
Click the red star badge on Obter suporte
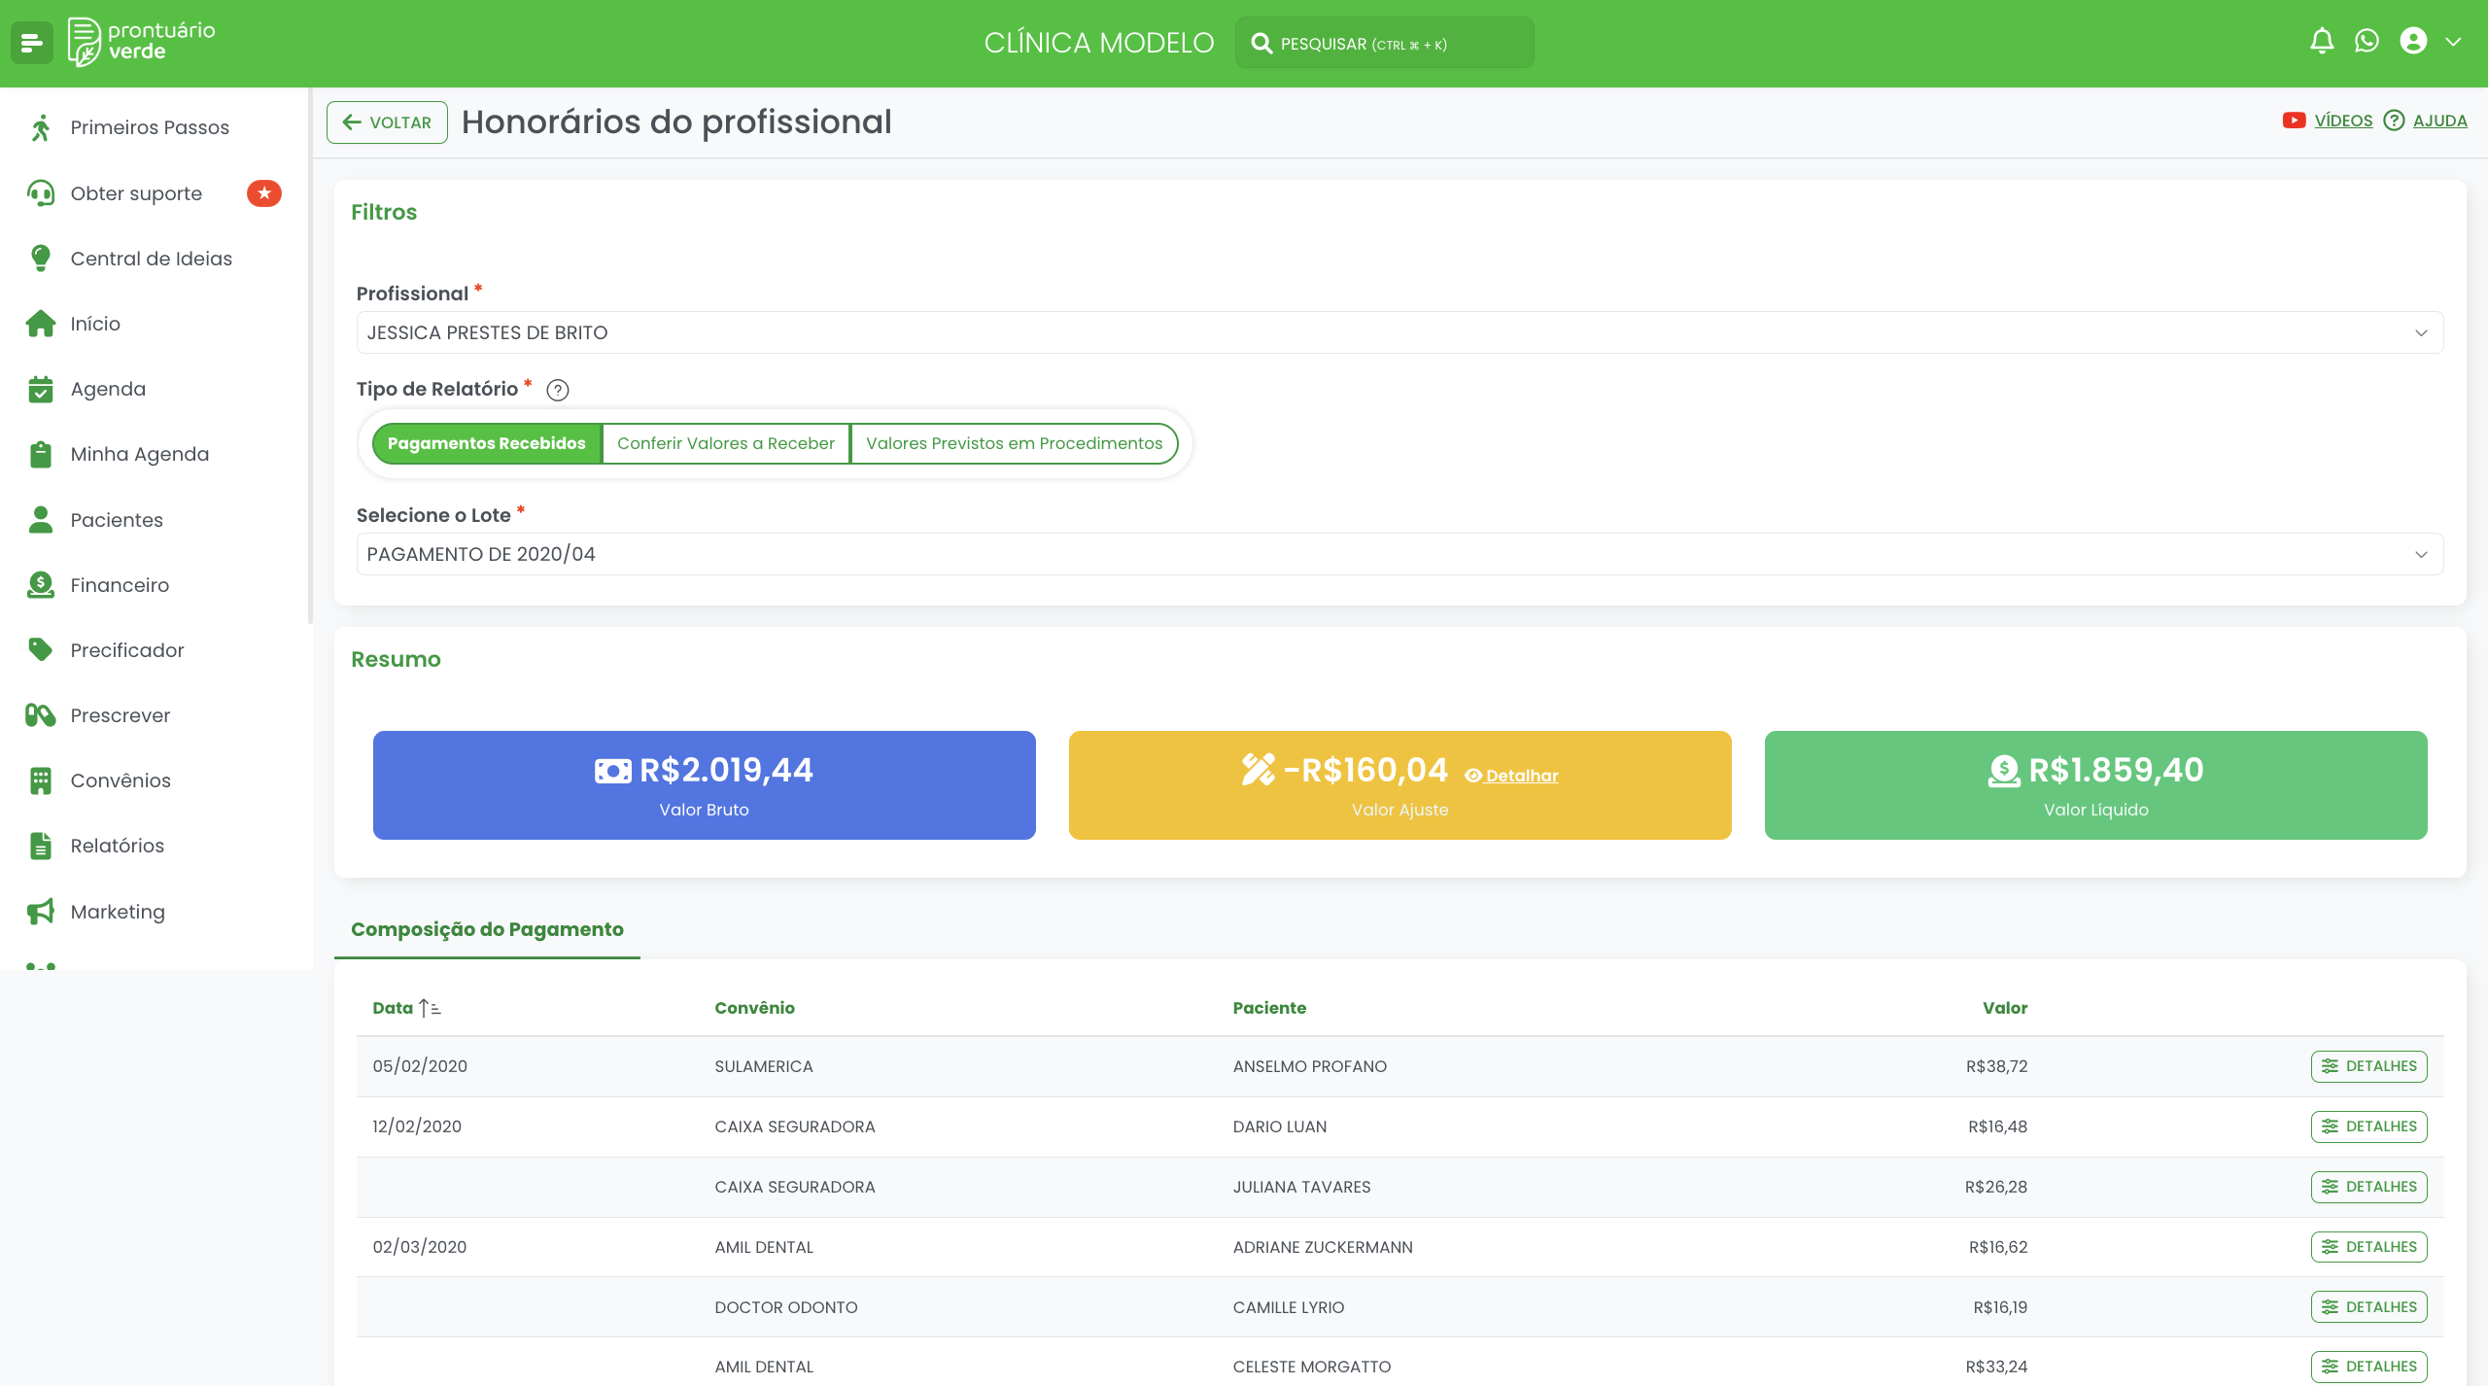click(263, 193)
